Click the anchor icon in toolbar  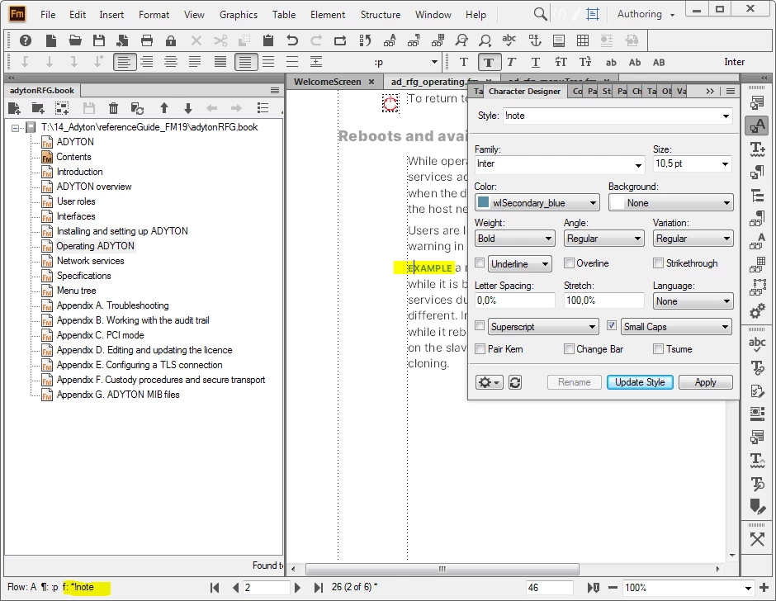pos(535,40)
